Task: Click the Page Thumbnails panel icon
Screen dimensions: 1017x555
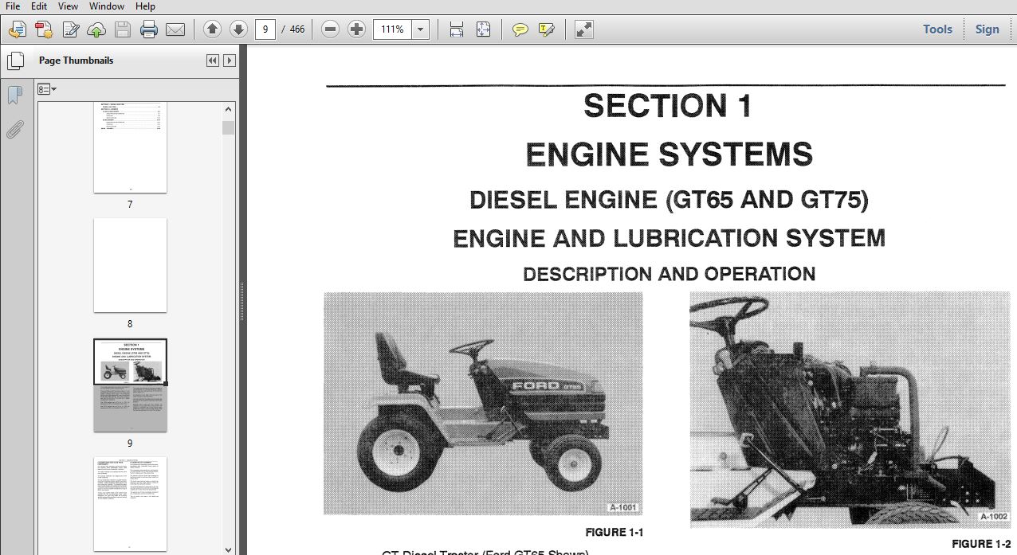Action: pyautogui.click(x=15, y=61)
